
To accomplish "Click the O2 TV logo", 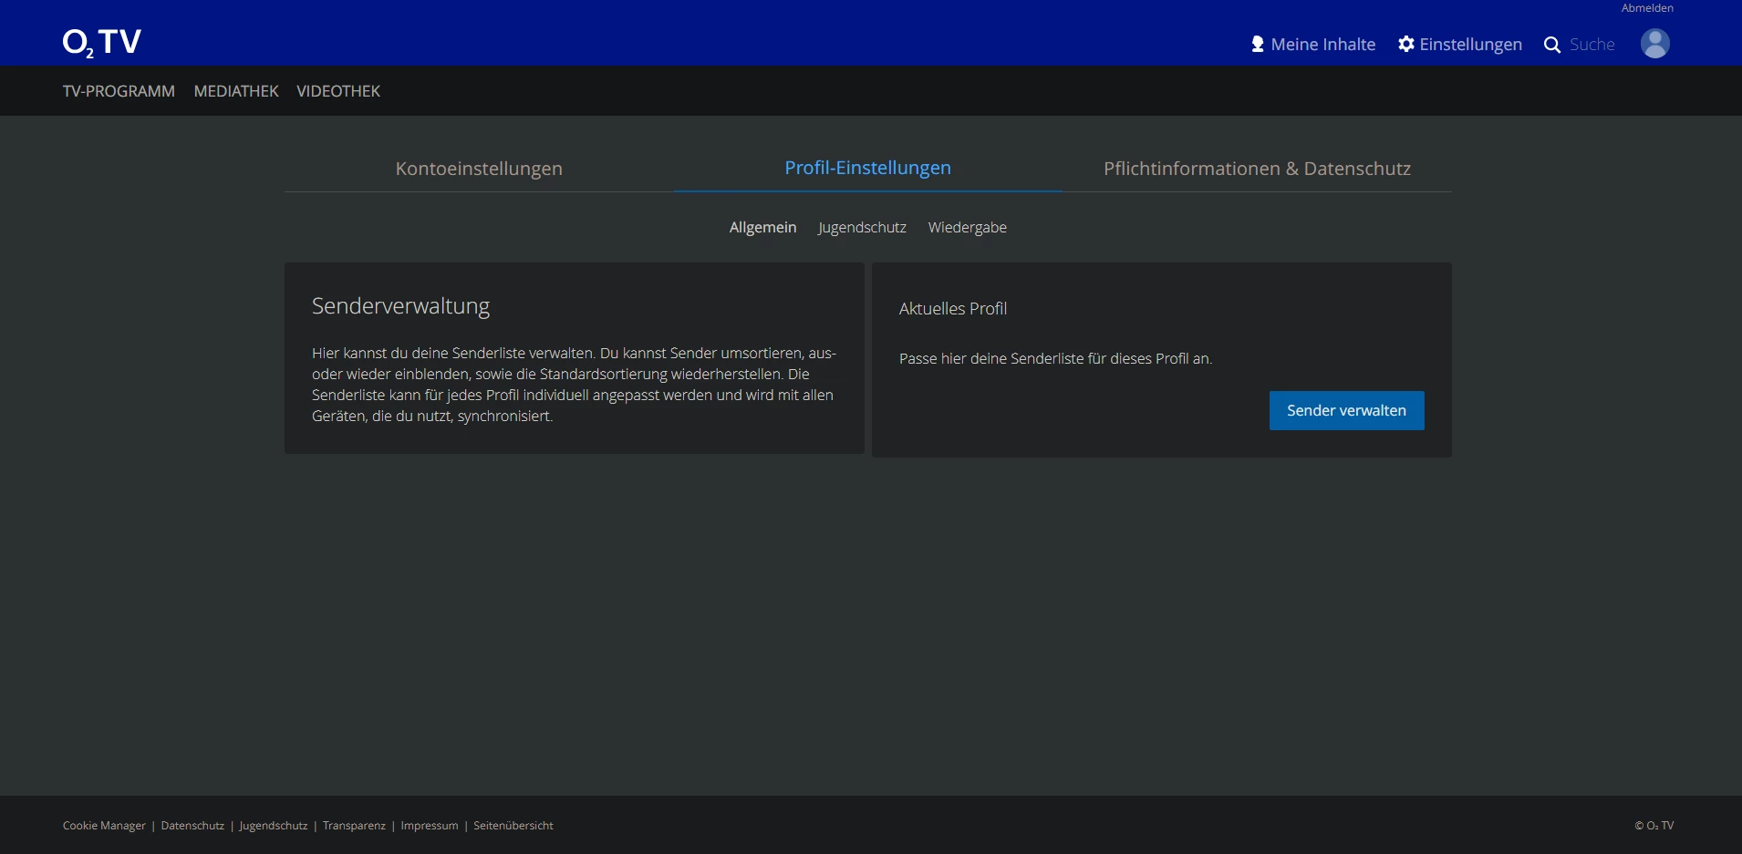I will (x=102, y=42).
